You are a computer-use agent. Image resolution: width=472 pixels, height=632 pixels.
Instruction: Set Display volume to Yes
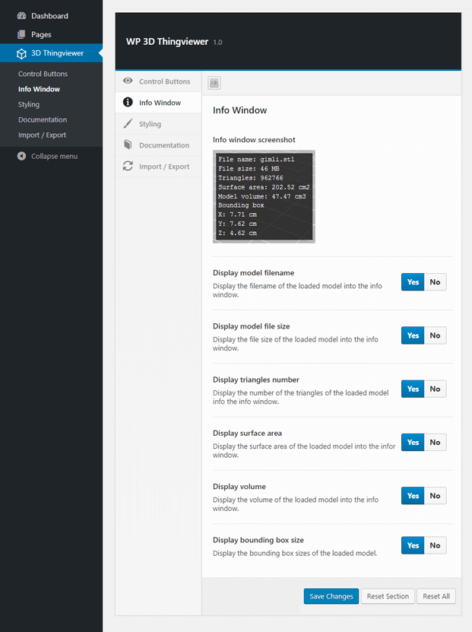[x=413, y=496]
